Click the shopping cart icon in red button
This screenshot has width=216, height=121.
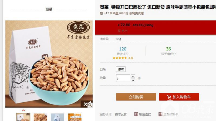[x=169, y=97]
